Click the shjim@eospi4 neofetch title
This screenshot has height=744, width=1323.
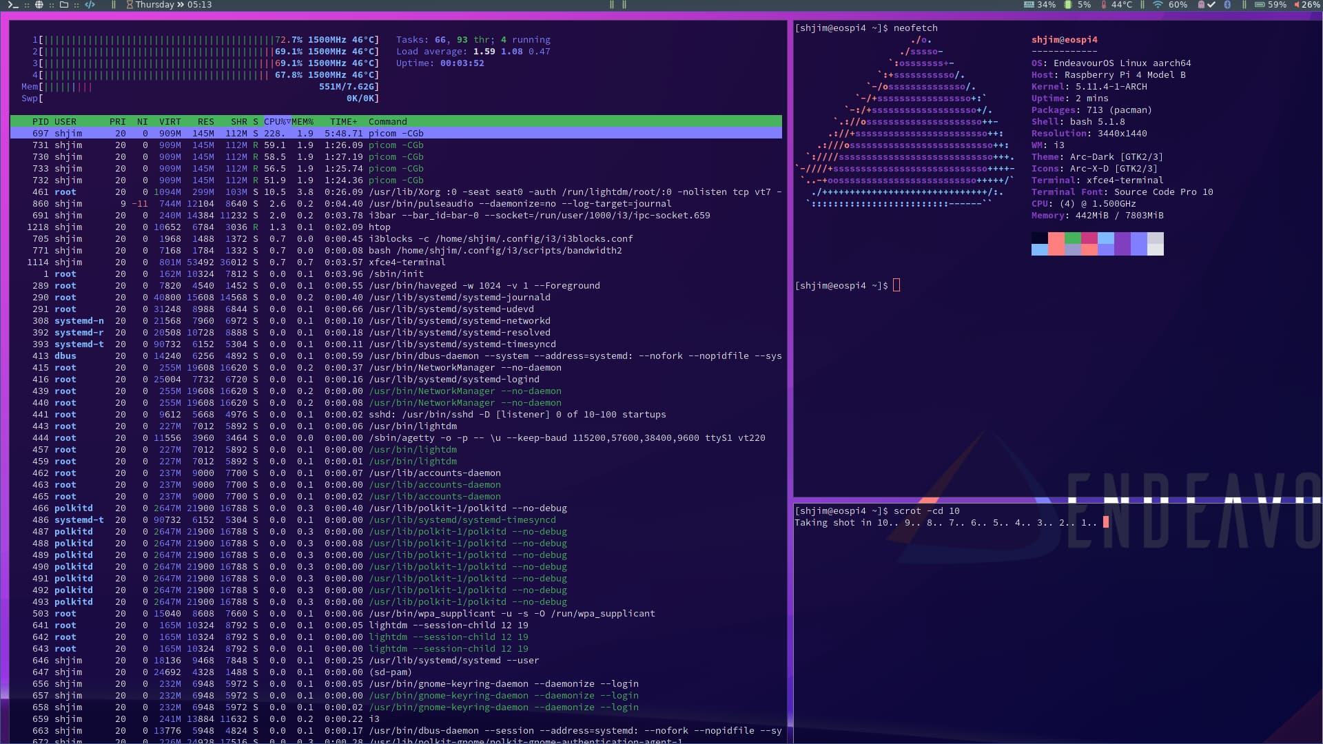click(1065, 40)
